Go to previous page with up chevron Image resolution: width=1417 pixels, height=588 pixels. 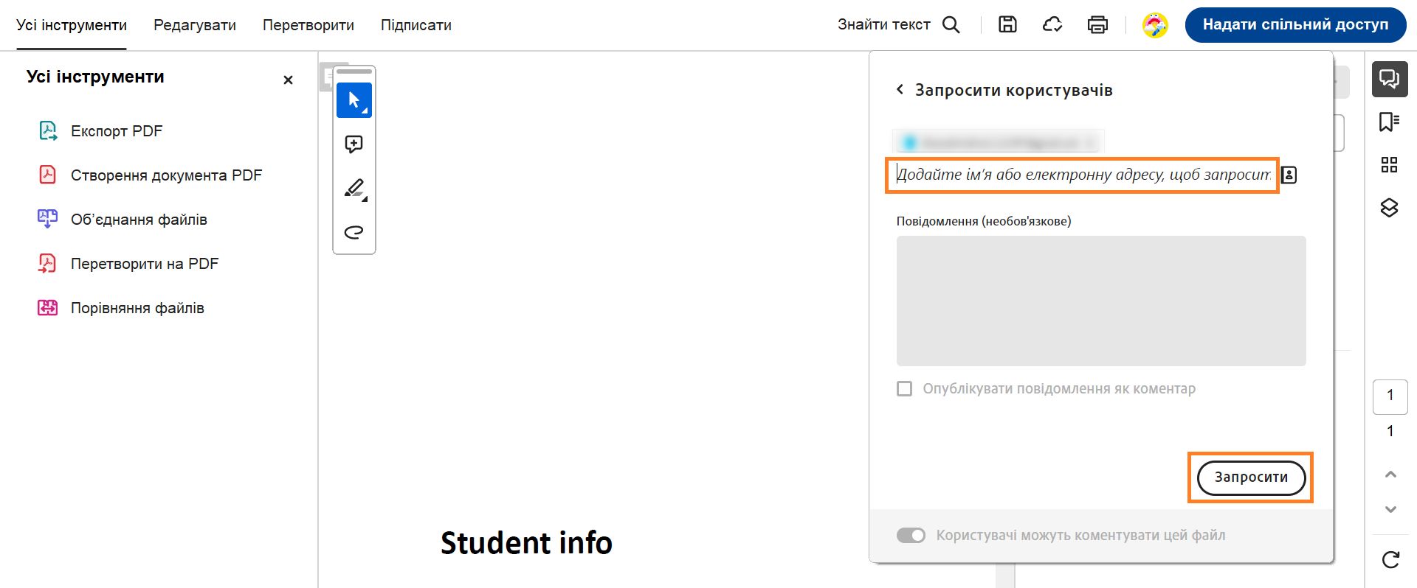(x=1390, y=475)
